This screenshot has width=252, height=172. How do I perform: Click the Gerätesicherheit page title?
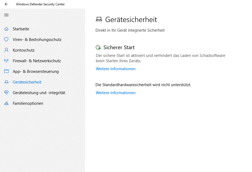coord(131,20)
